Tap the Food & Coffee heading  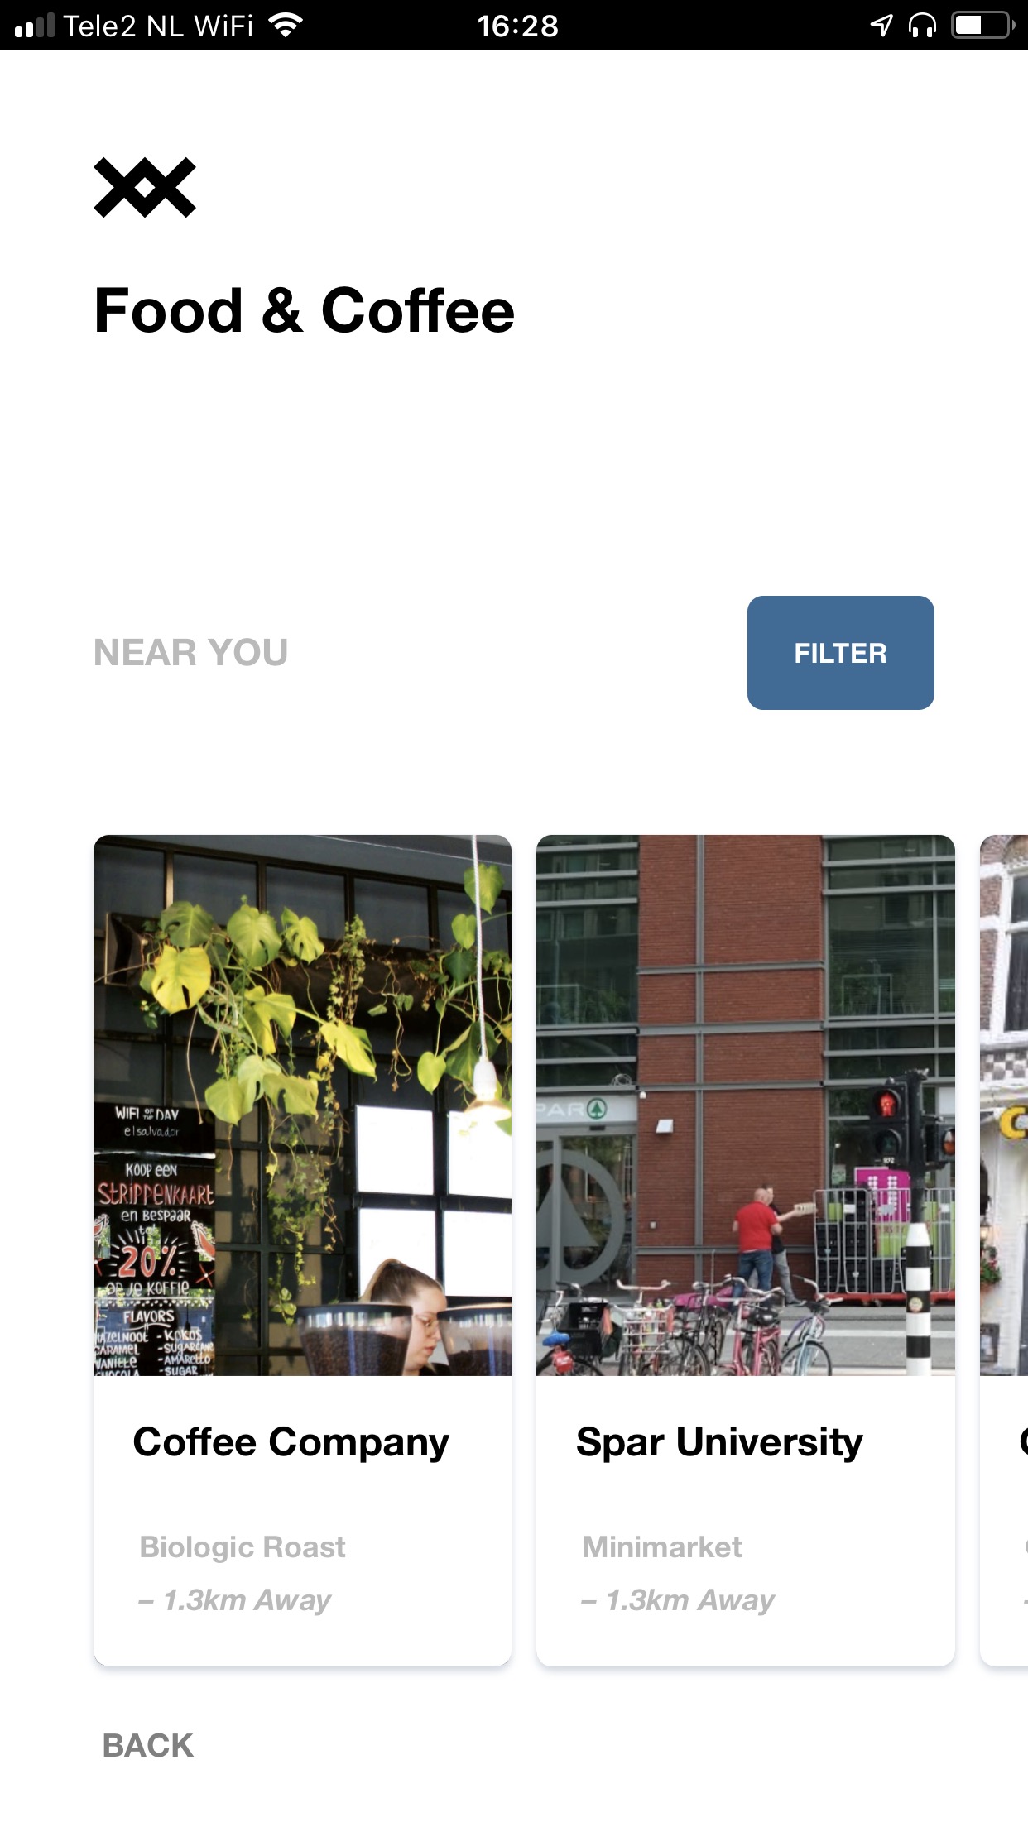(304, 311)
